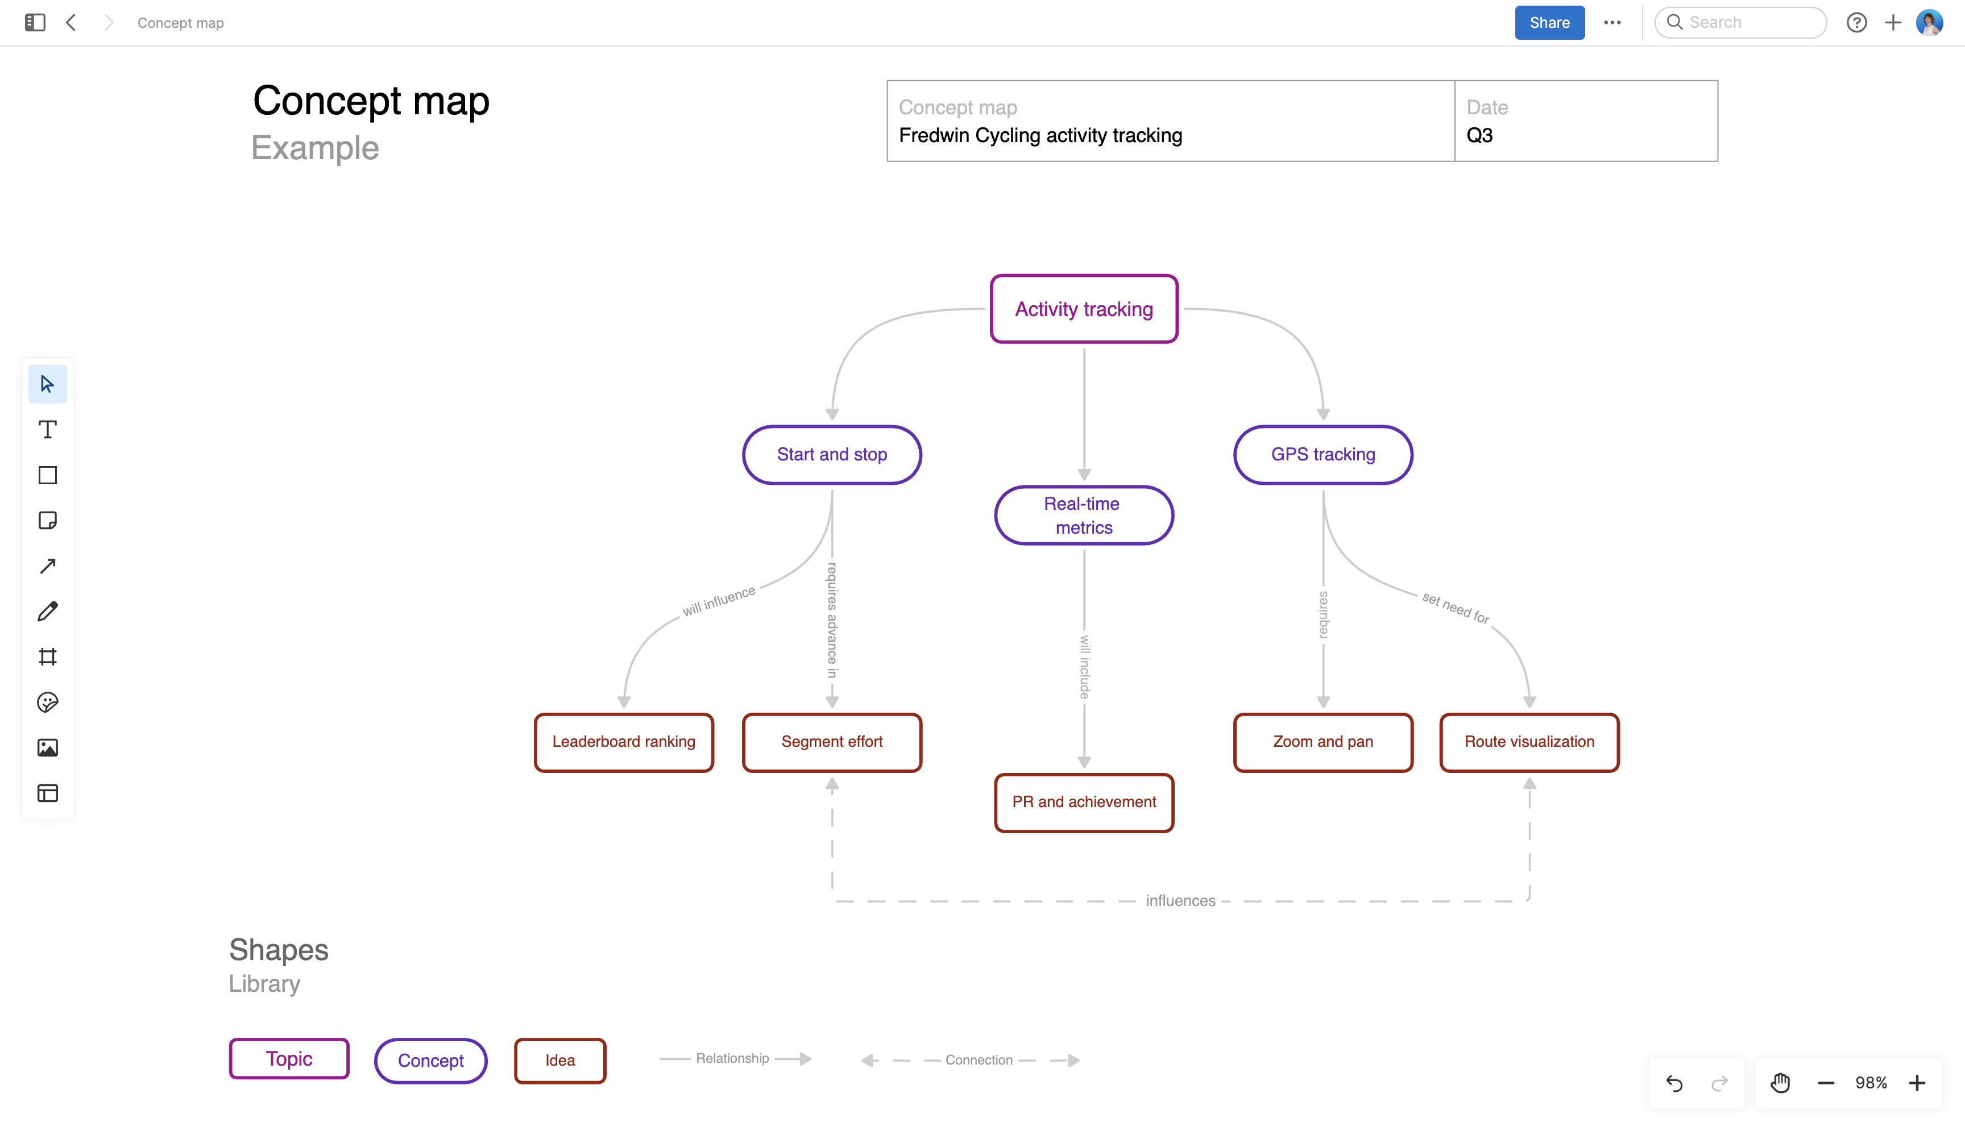Add a sticky note
Image resolution: width=1965 pixels, height=1131 pixels.
(x=47, y=521)
